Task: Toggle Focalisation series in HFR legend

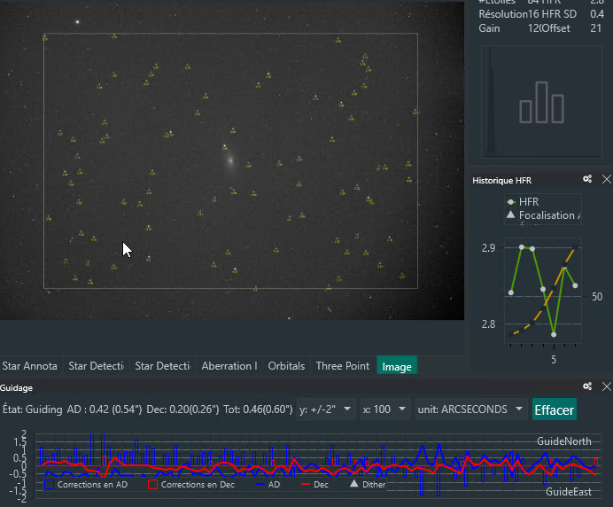Action: [x=543, y=215]
